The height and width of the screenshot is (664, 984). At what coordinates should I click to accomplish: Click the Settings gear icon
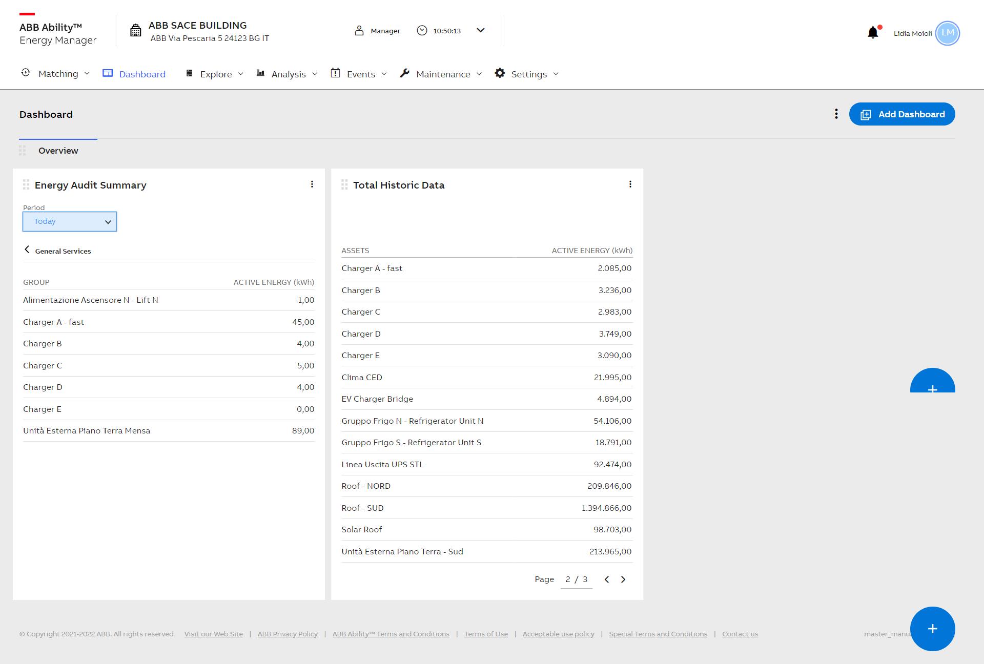[500, 73]
